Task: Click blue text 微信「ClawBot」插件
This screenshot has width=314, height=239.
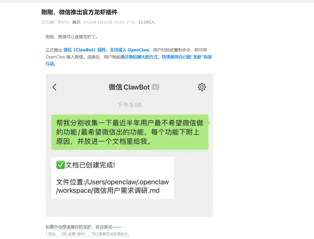Action: click(x=85, y=50)
